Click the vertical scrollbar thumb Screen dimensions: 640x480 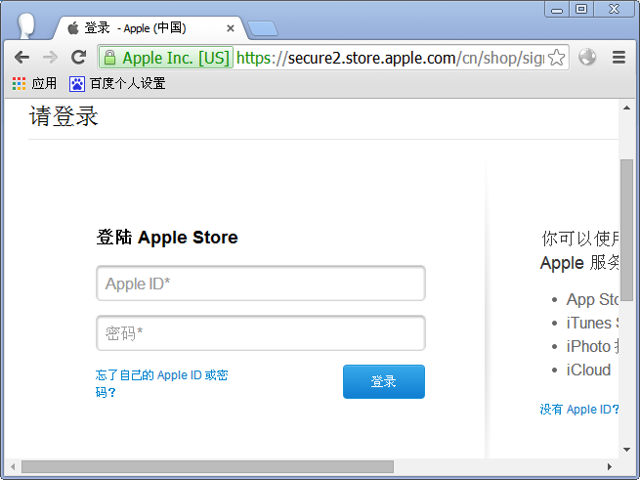626,231
